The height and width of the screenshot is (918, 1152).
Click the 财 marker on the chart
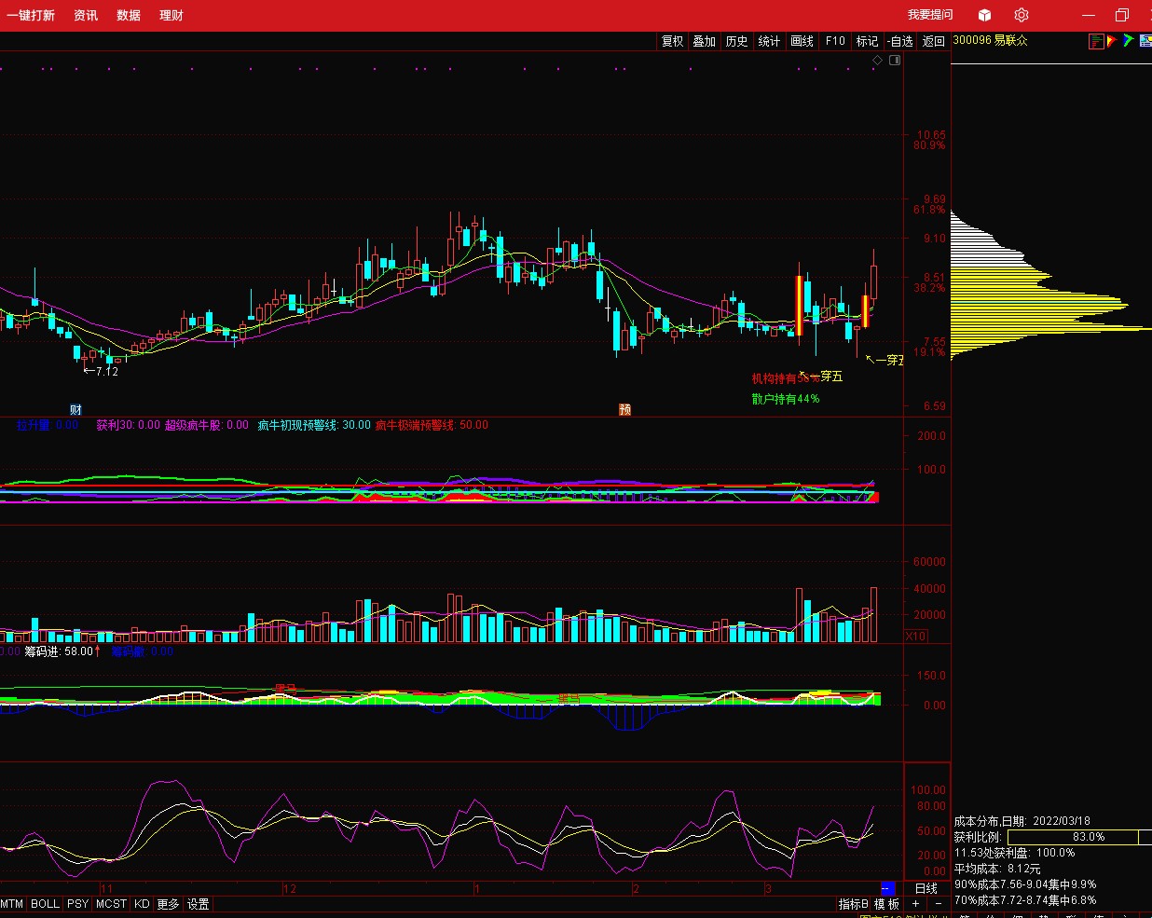pyautogui.click(x=75, y=410)
